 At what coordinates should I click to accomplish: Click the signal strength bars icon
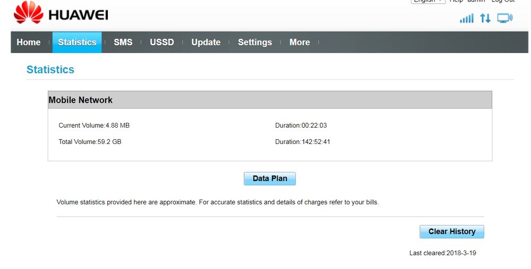(466, 19)
